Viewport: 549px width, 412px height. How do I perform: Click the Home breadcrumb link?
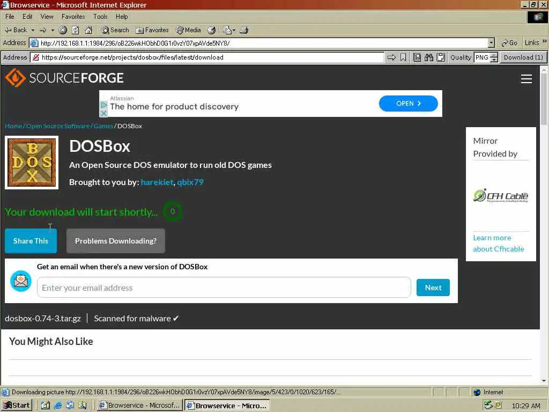tap(13, 126)
